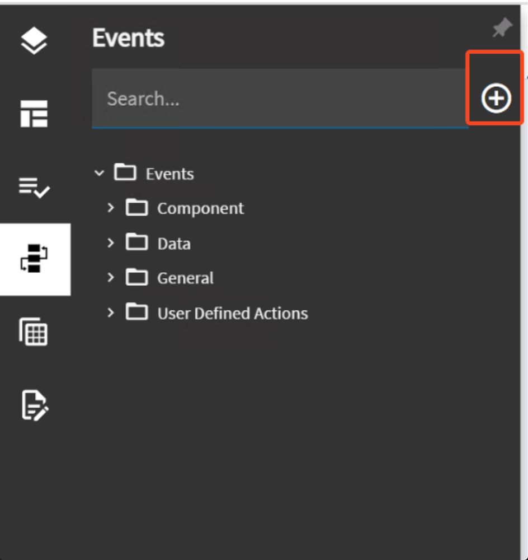Expand the Component folder chevron
Image resolution: width=528 pixels, height=560 pixels.
coord(110,207)
